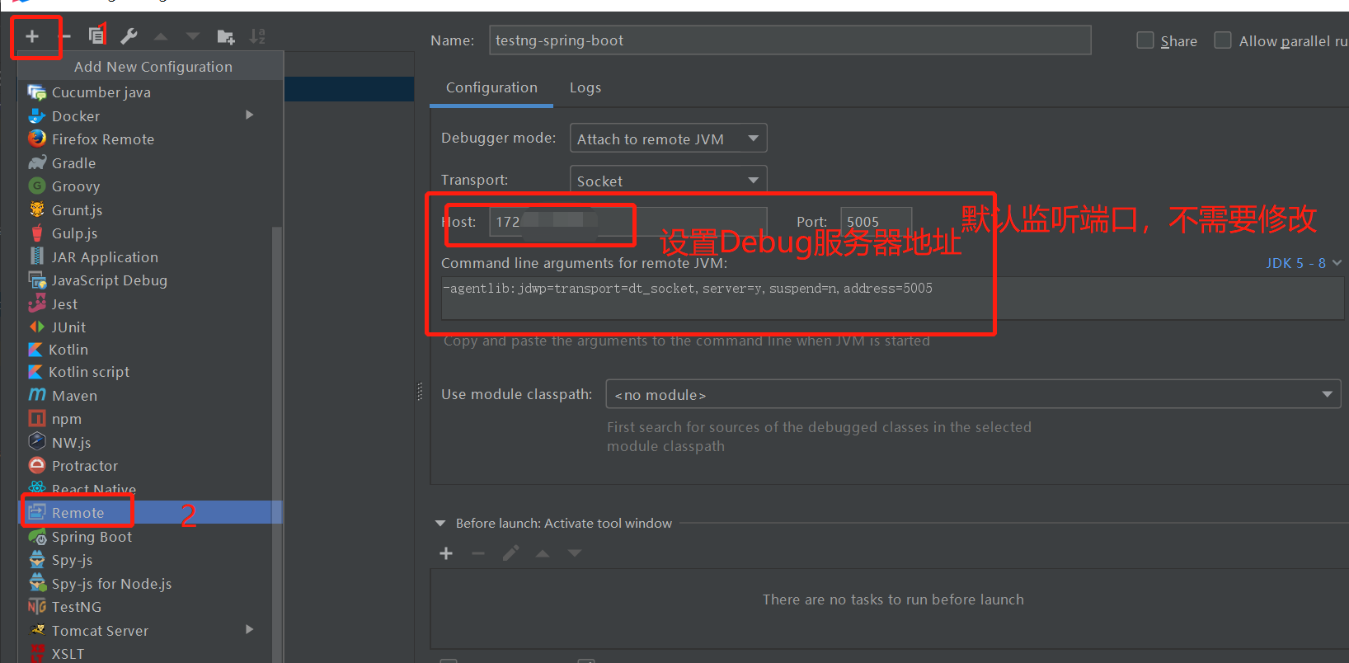Expand Tomcat Server submenu arrow
Viewport: 1349px width, 663px height.
[x=250, y=629]
